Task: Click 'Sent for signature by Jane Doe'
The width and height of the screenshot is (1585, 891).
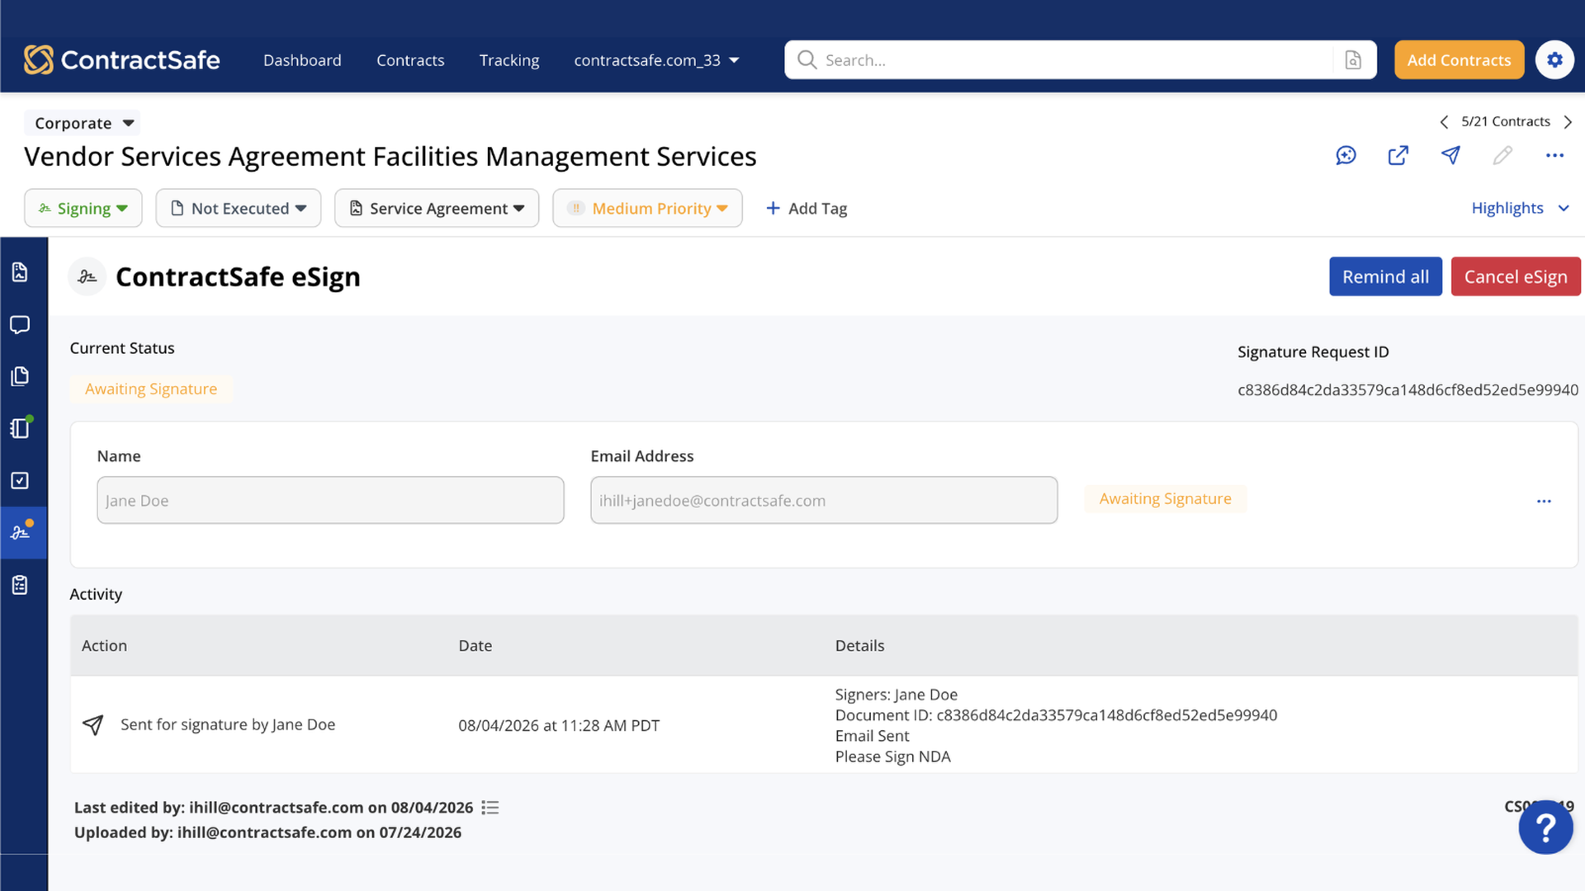Action: [x=228, y=724]
